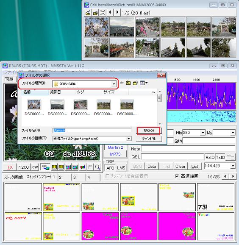Image resolution: width=239 pixels, height=245 pixels.
Task: Select the Martin 2 mode button
Action: coord(115,148)
